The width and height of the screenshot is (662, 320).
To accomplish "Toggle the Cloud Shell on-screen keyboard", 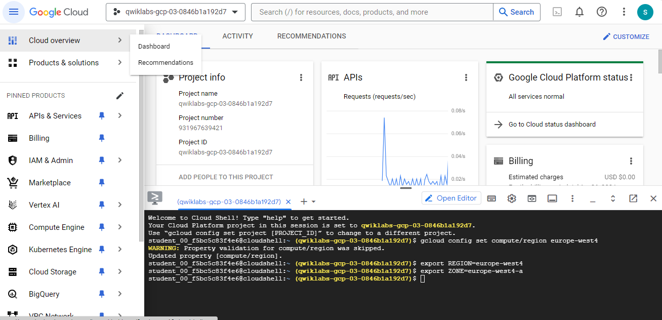I will 491,198.
